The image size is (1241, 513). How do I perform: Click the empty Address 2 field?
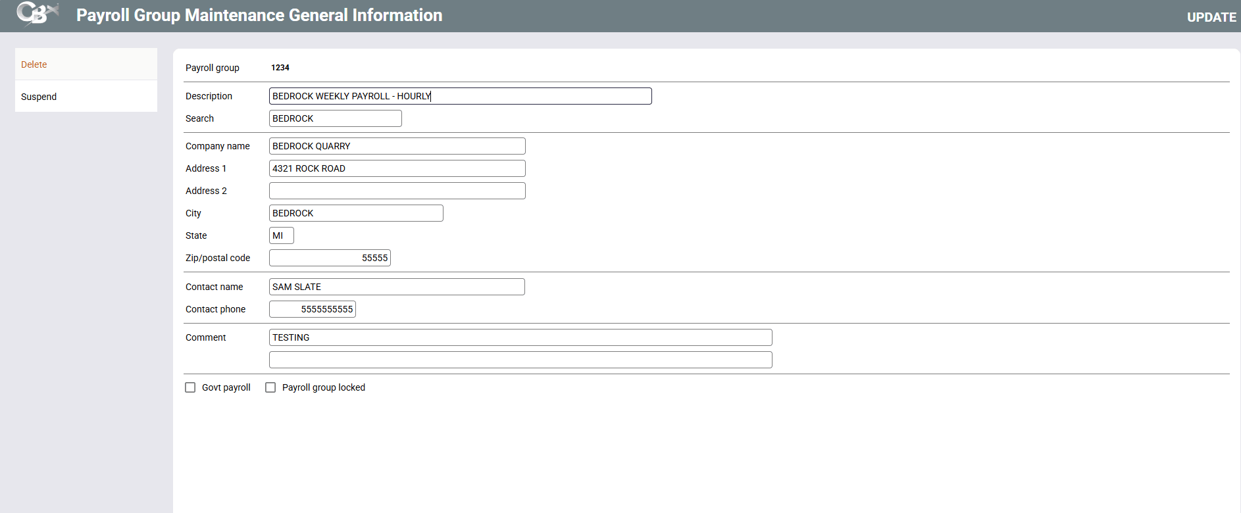click(x=397, y=191)
